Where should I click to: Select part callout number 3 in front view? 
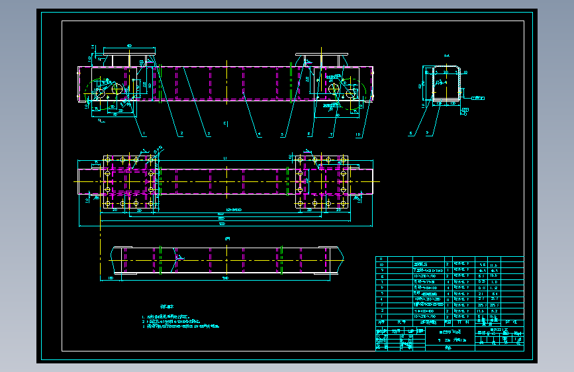(x=209, y=134)
